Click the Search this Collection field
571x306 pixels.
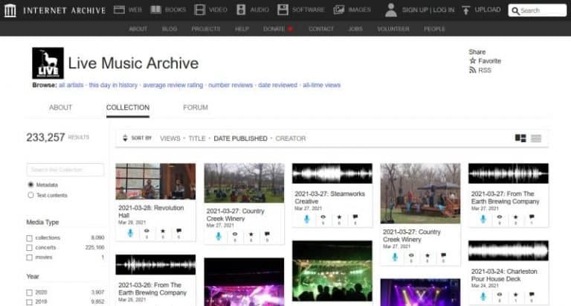point(65,170)
